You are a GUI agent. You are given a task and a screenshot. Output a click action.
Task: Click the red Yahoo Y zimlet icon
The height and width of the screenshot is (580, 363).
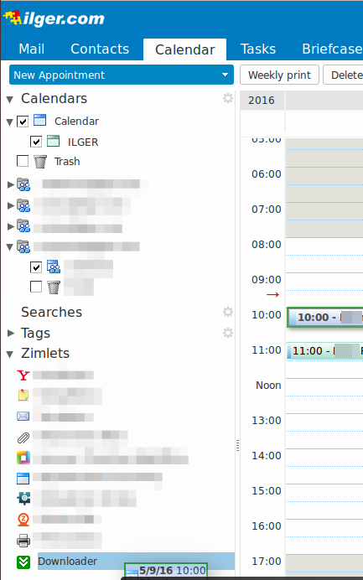23,375
